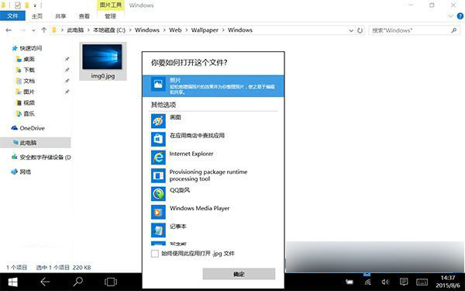This screenshot has width=465, height=291.
Task: Click the app store bag icon
Action: [x=158, y=139]
